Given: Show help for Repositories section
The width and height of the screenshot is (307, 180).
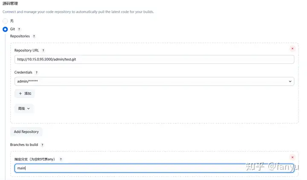Looking at the screenshot, I should point(34,37).
